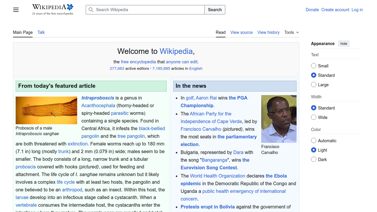Viewport: 377px width, 212px height.
Task: Click the extinction link
Action: pos(78,144)
